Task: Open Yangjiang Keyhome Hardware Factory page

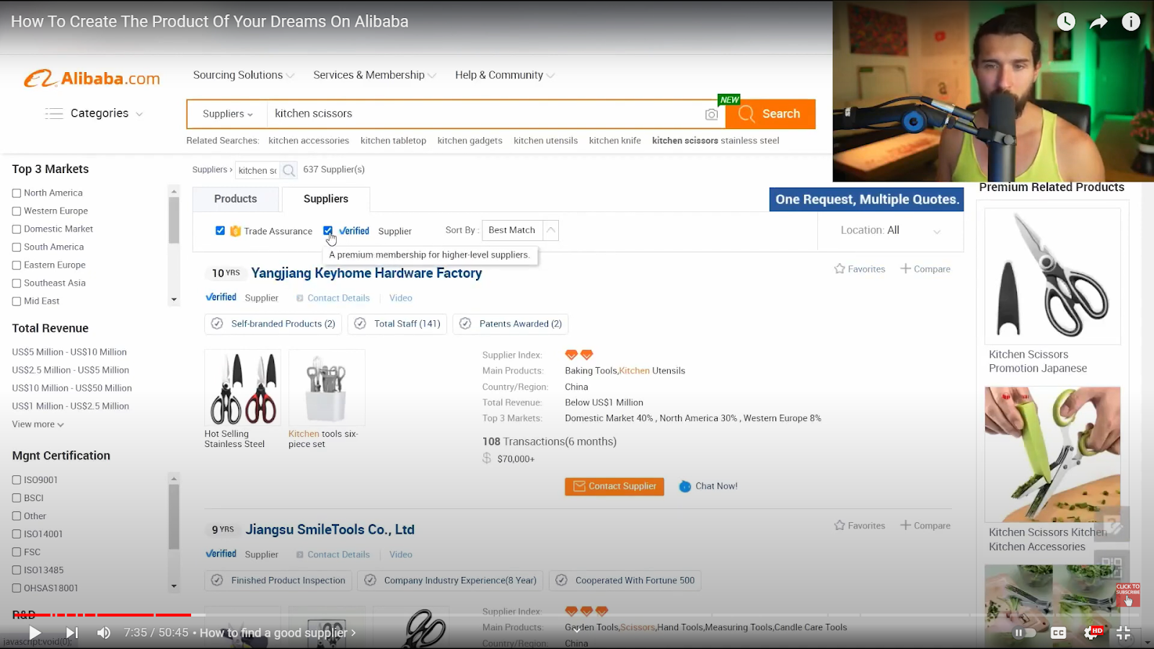Action: tap(366, 273)
